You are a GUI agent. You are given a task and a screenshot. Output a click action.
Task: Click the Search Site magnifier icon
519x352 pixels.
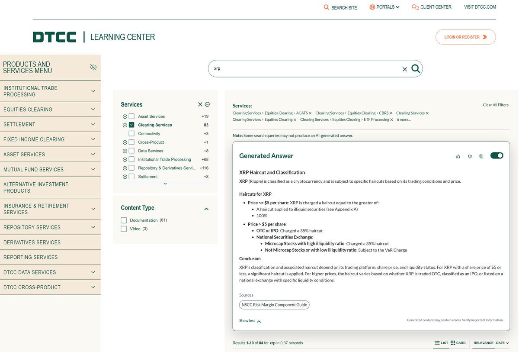tap(327, 7)
